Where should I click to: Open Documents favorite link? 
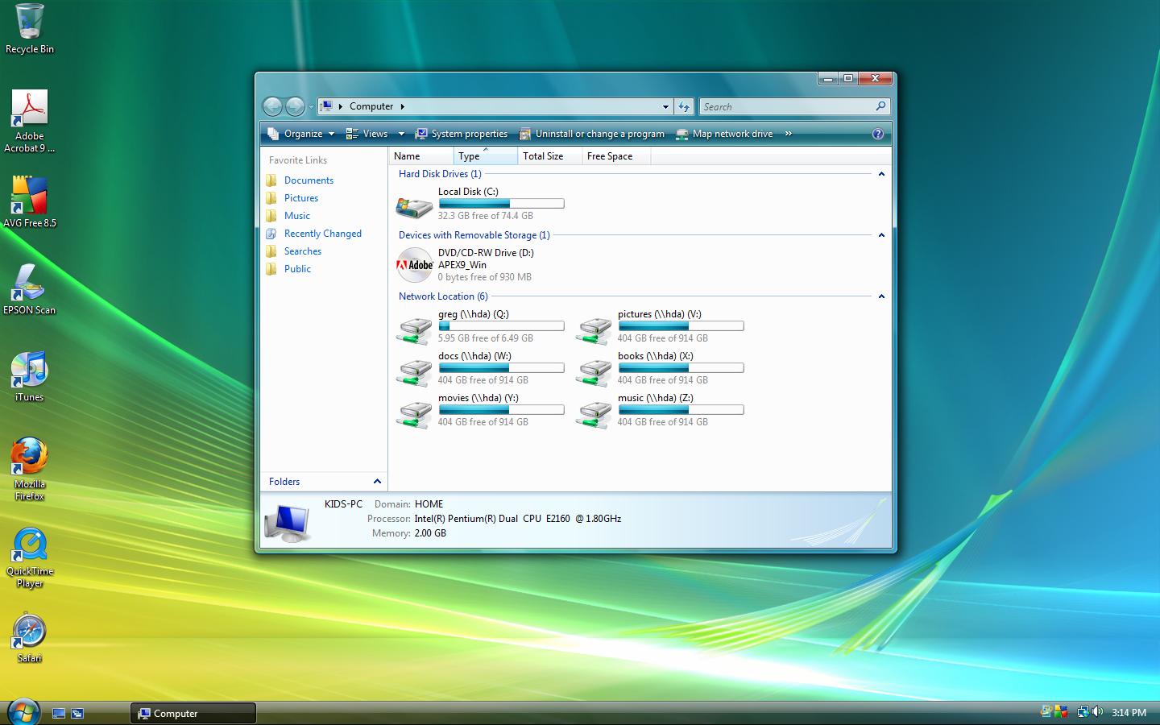point(309,180)
